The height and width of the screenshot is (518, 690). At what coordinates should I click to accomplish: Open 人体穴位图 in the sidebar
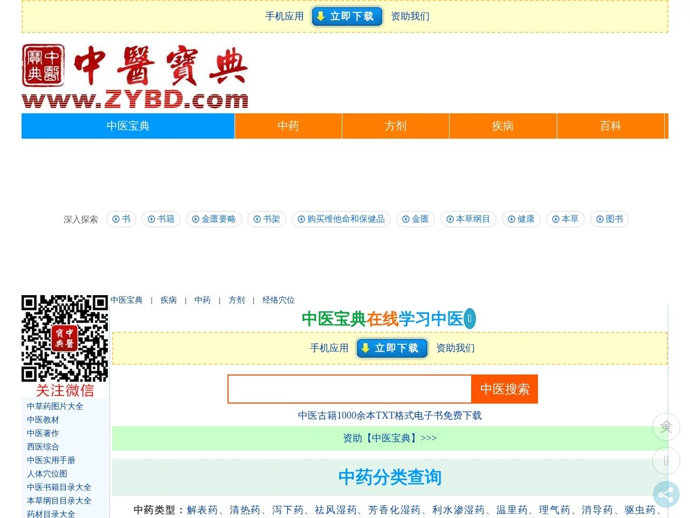coord(47,474)
